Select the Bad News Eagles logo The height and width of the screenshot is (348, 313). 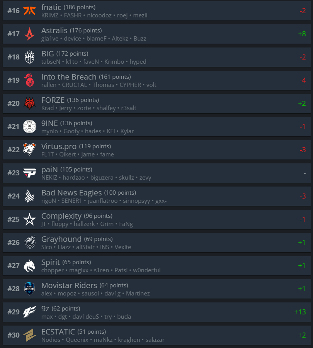coord(29,196)
